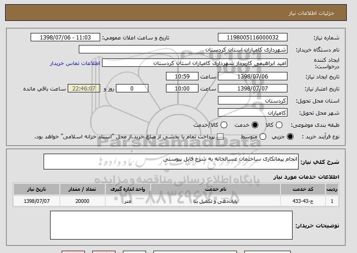Click the quantity cell 20000
Screen dimensions: 357x253
82,201
